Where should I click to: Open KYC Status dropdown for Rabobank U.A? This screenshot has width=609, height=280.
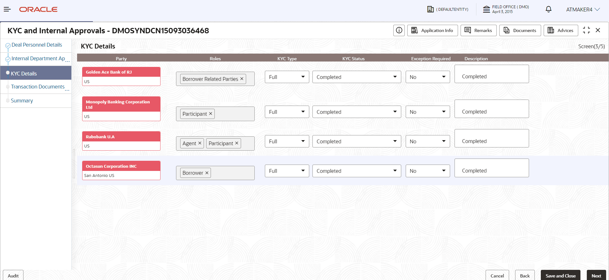pos(357,141)
